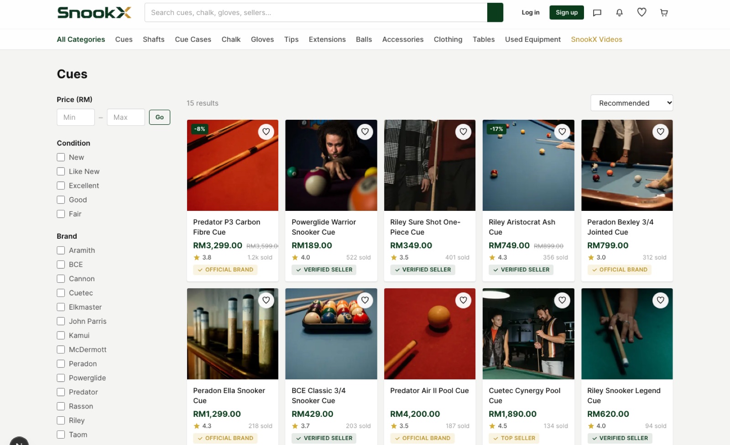
Task: Go to Shafts category
Action: click(153, 39)
